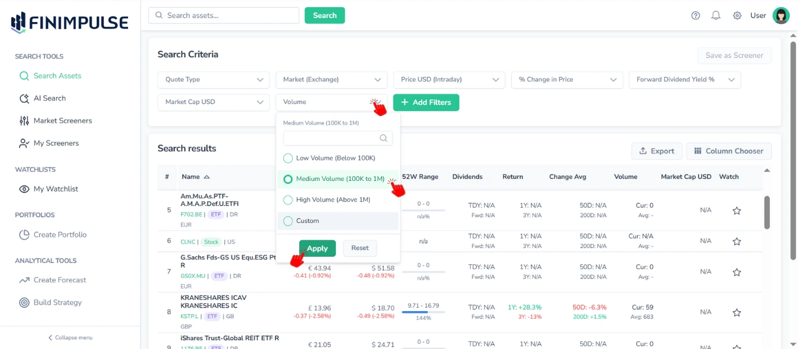Apply the volume filter
This screenshot has height=349, width=798.
(x=317, y=248)
